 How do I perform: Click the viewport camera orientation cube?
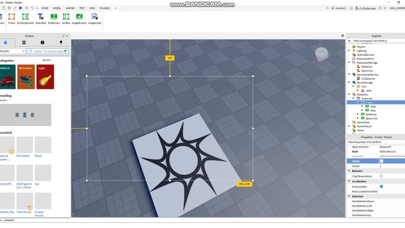(321, 54)
